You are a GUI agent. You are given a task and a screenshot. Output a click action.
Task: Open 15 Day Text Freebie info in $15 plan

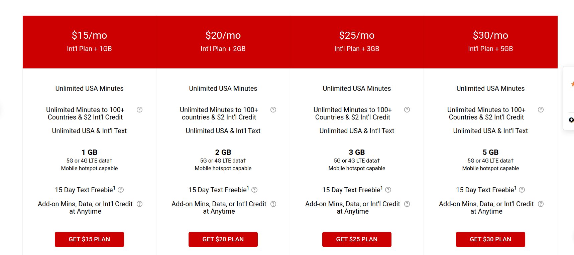(121, 190)
